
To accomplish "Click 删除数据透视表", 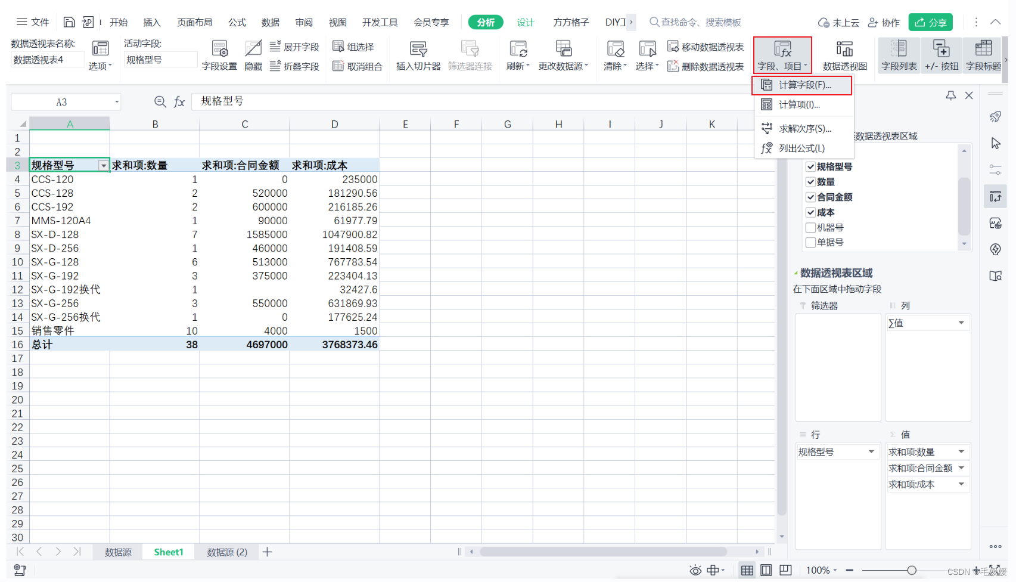I will coord(706,66).
